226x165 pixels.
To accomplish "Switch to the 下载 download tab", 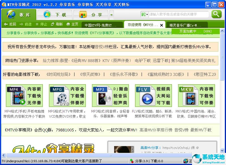I will pos(55,15).
